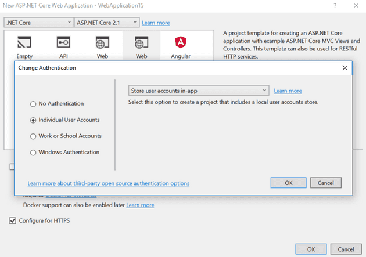Click the 'Select this option to create' description
This screenshot has width=366, height=257.
pyautogui.click(x=224, y=102)
